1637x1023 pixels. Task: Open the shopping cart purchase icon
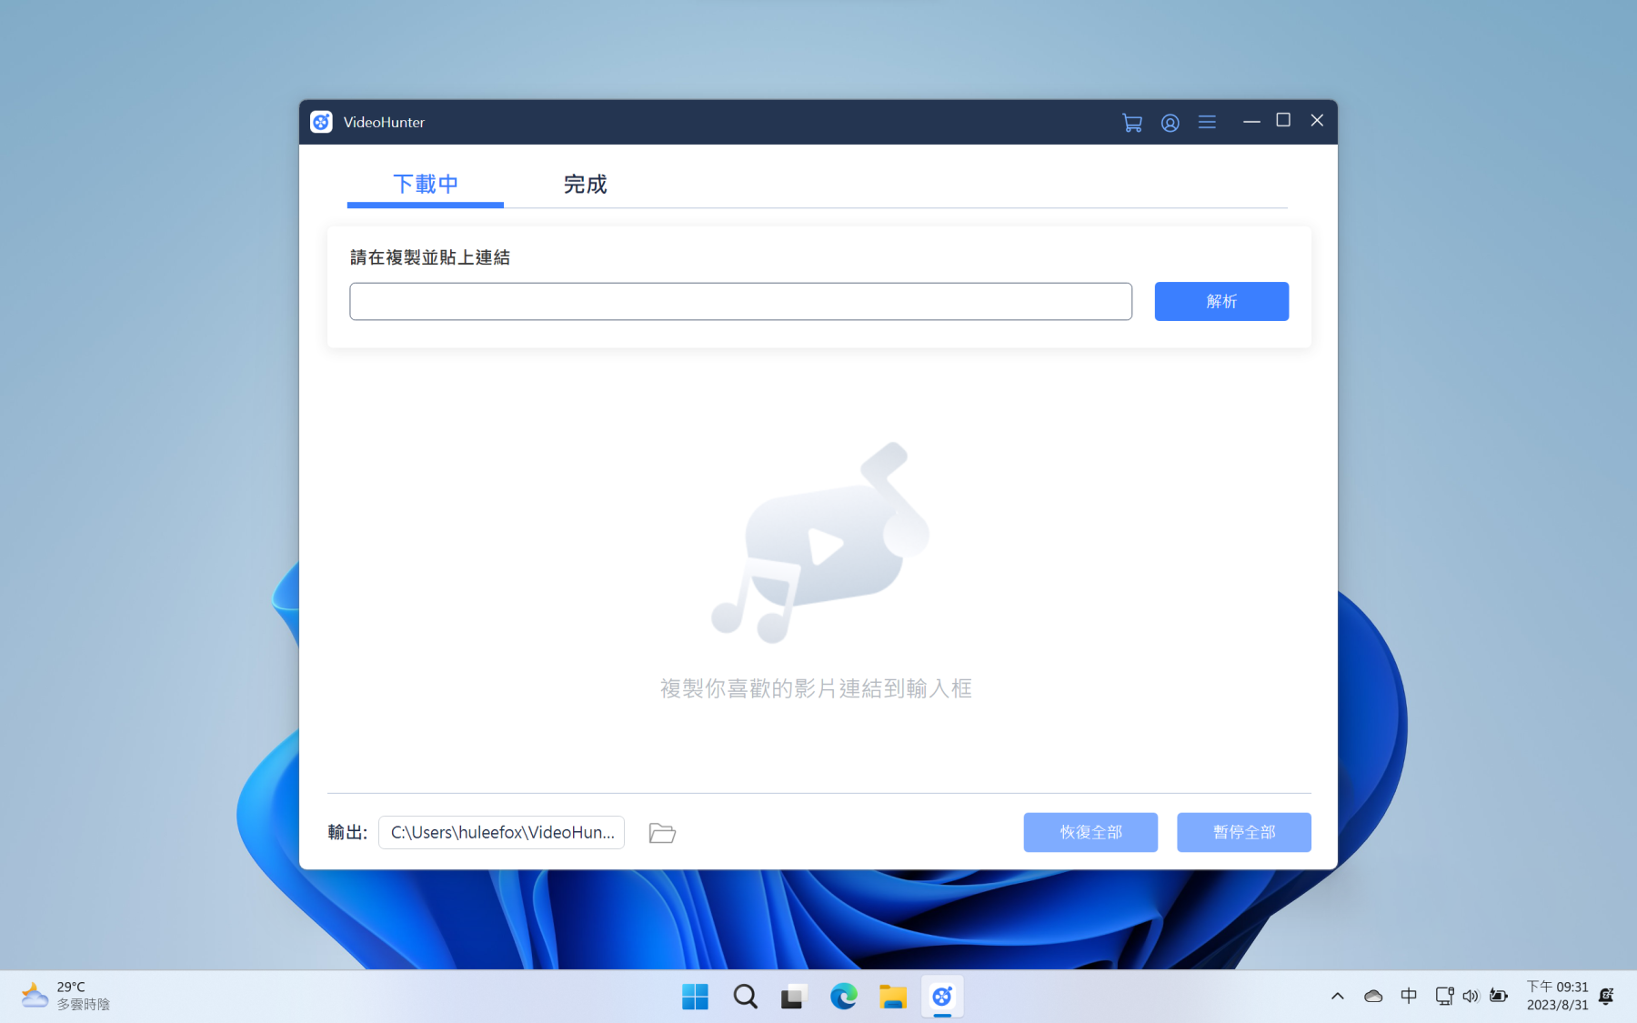[x=1131, y=123]
